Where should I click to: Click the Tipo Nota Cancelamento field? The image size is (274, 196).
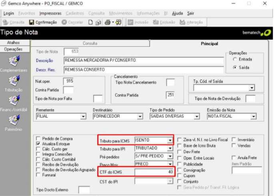tap(170, 82)
